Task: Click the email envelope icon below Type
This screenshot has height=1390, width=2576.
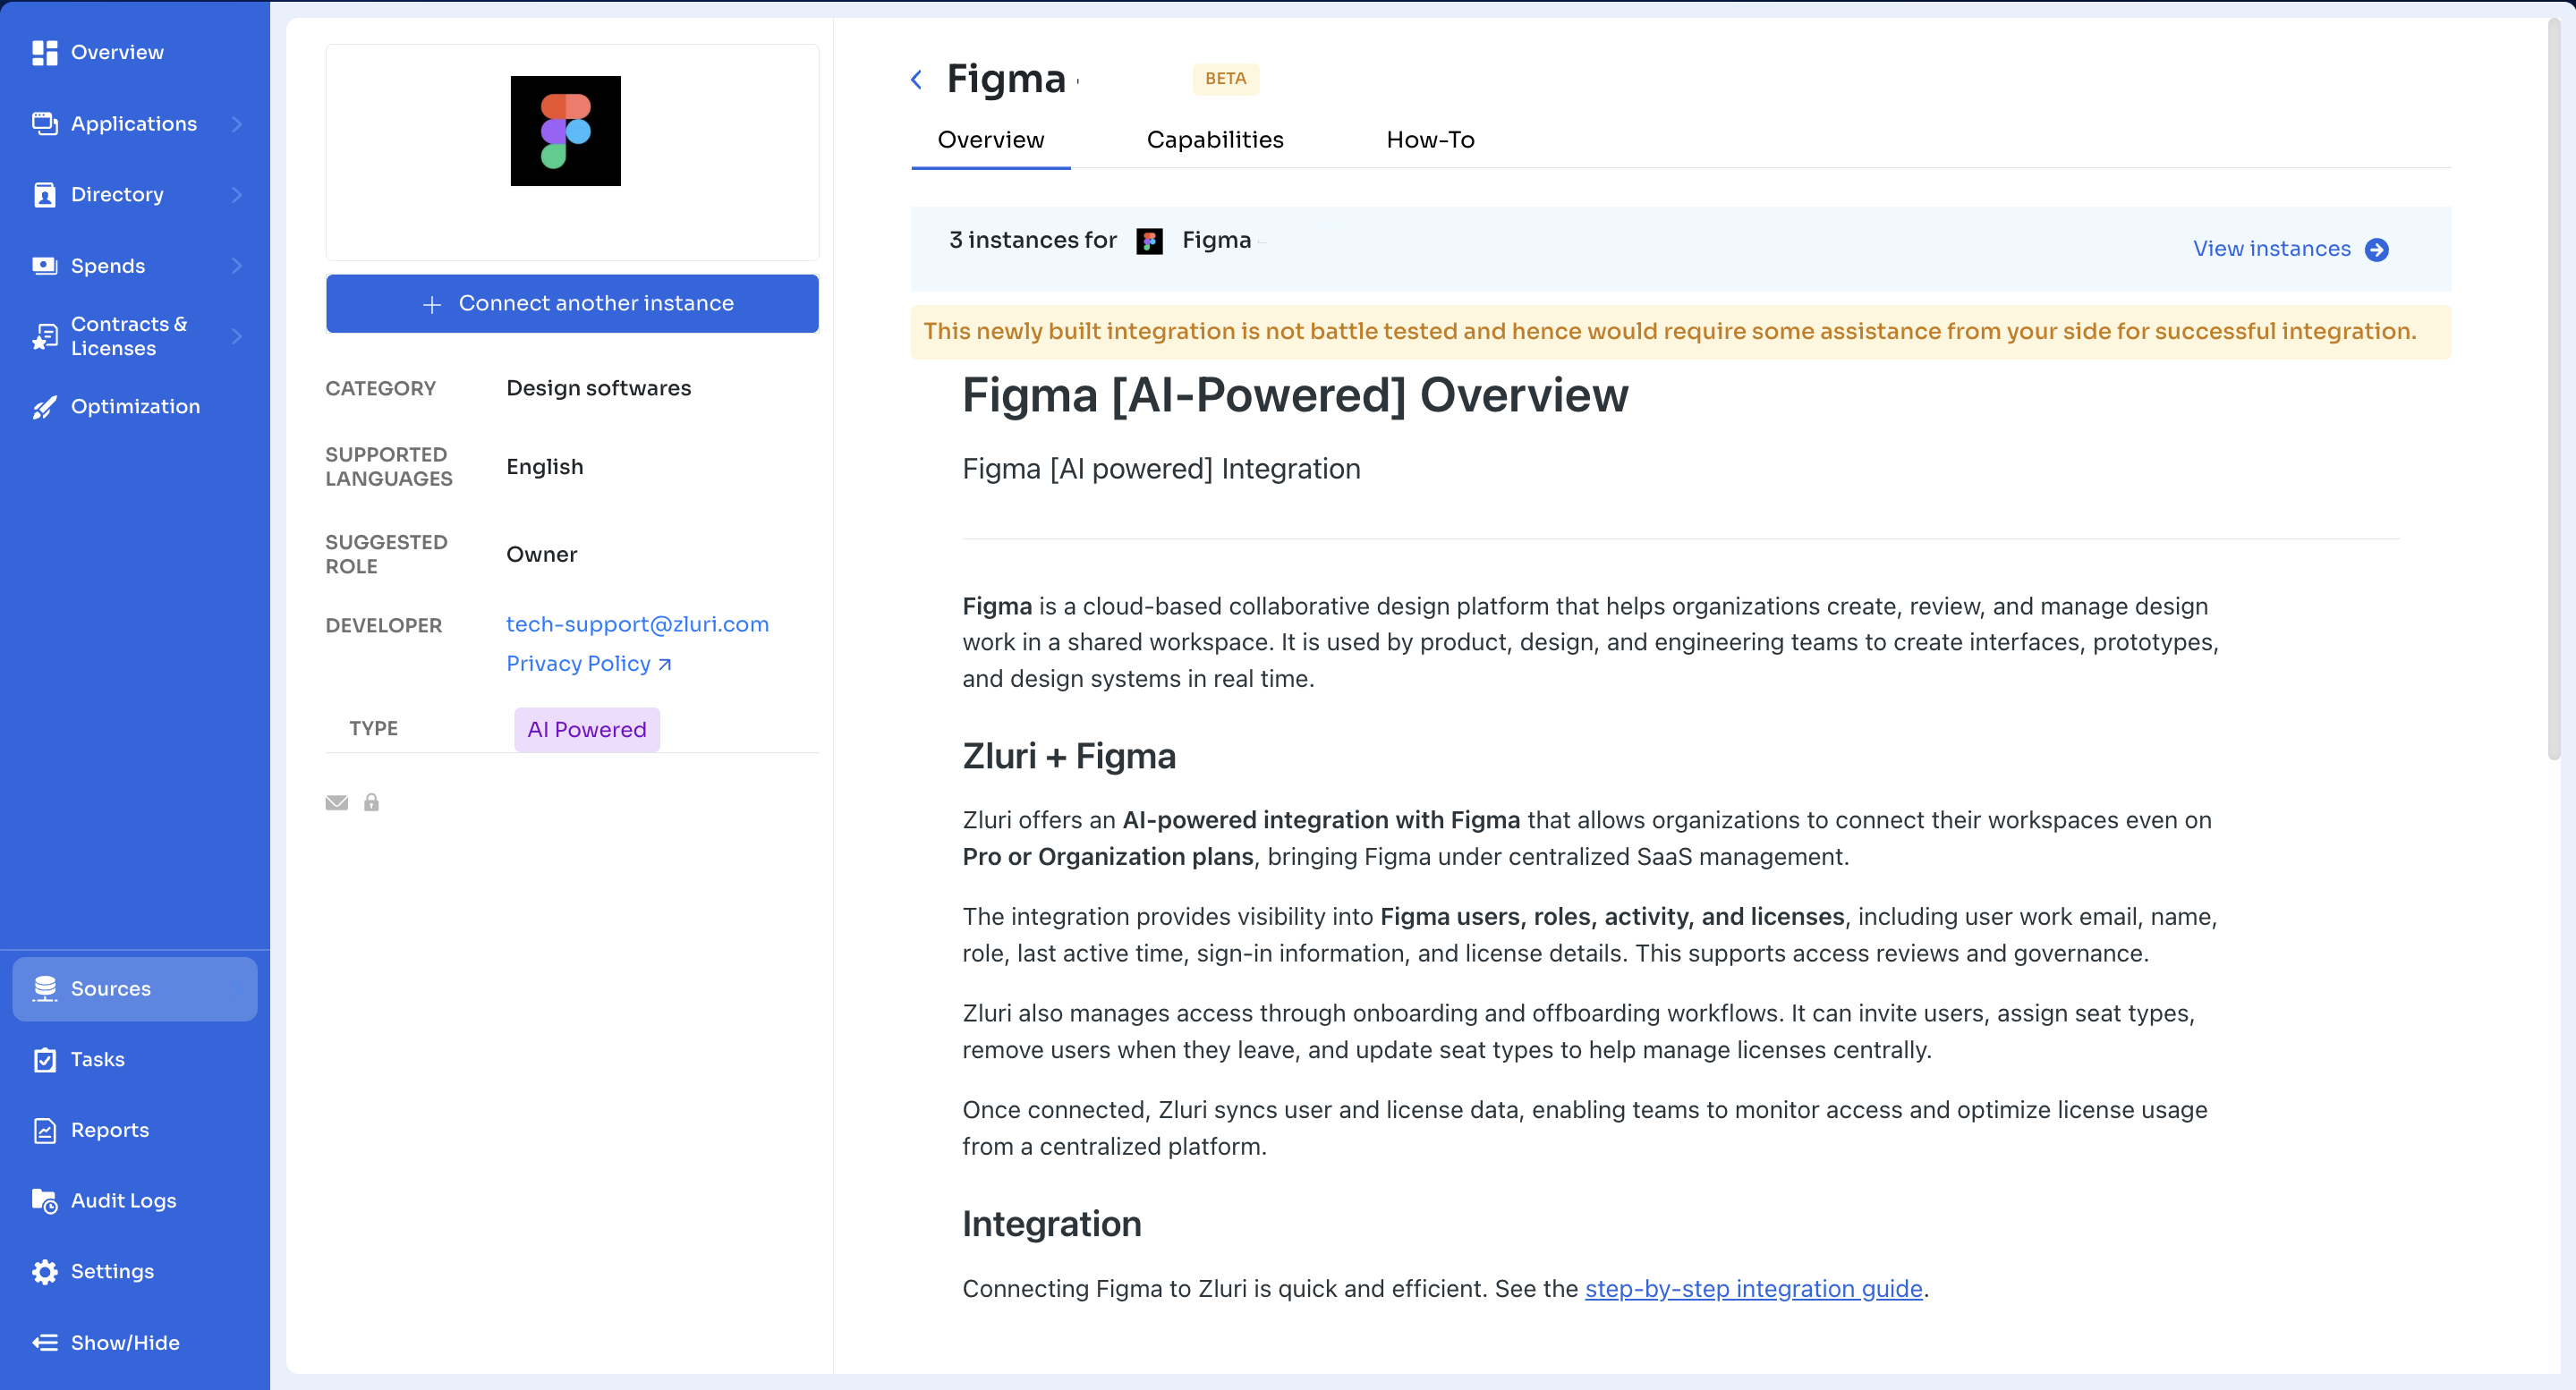Action: point(336,802)
